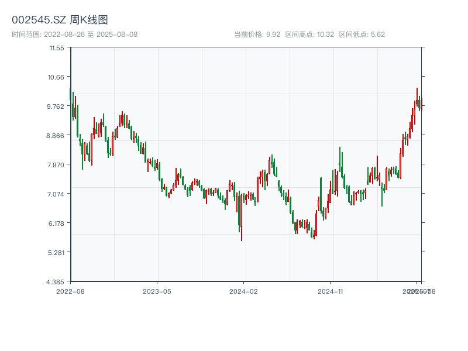The image size is (468, 351).
Task: Click the 2022-08 x-axis date label
Action: click(x=70, y=291)
